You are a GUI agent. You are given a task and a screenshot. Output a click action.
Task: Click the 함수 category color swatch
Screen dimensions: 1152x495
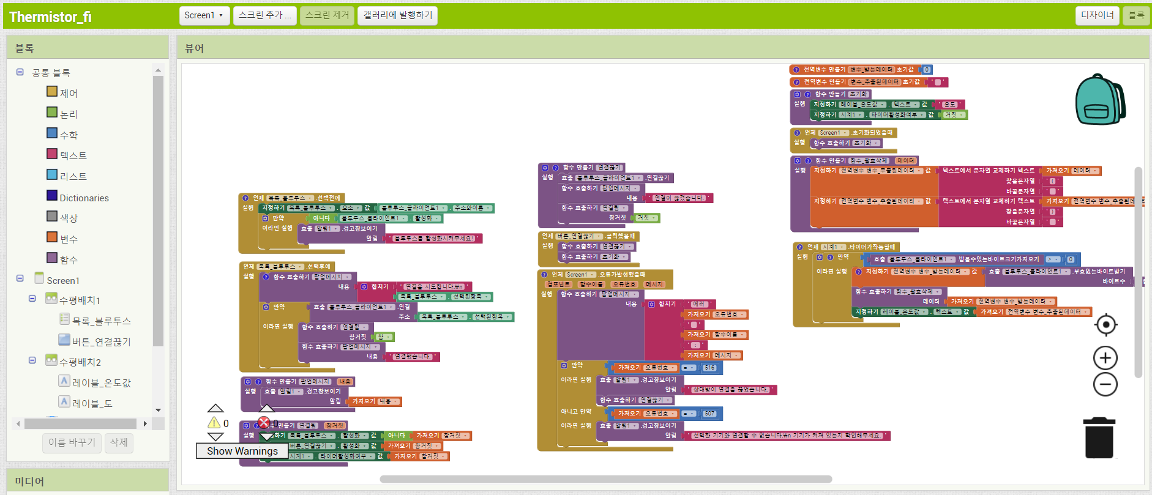(x=52, y=258)
